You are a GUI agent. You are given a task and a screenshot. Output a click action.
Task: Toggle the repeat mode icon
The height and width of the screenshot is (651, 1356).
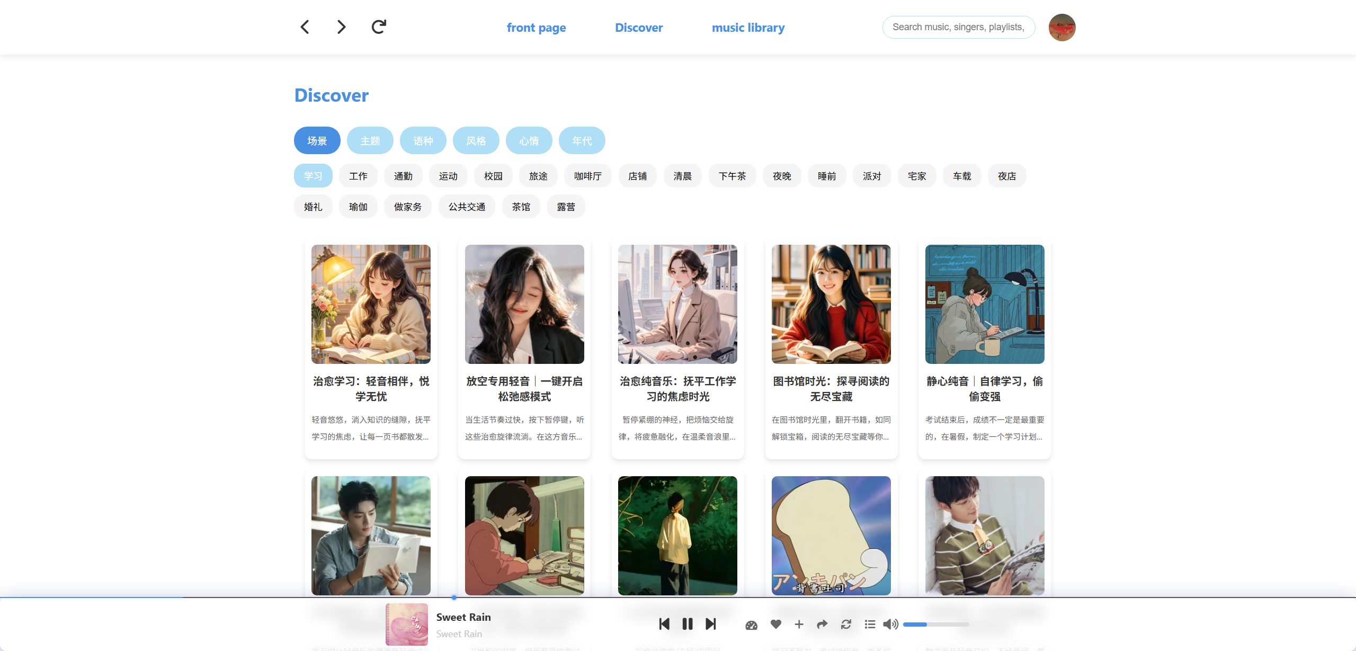coord(846,625)
